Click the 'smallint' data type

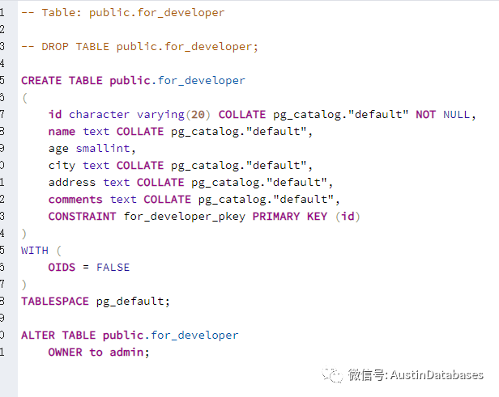(103, 148)
